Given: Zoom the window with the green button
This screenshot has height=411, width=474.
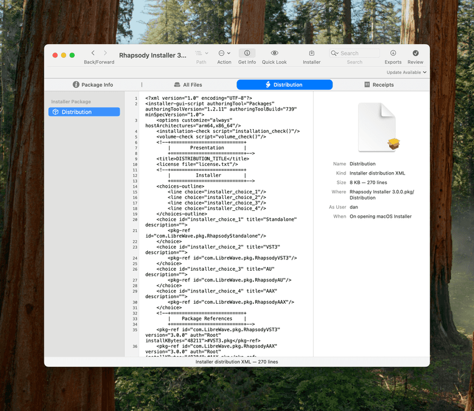Looking at the screenshot, I should (x=72, y=55).
